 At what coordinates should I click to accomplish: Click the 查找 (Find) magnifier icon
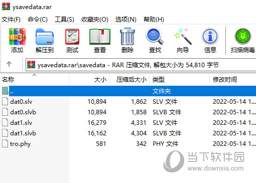click(x=155, y=36)
